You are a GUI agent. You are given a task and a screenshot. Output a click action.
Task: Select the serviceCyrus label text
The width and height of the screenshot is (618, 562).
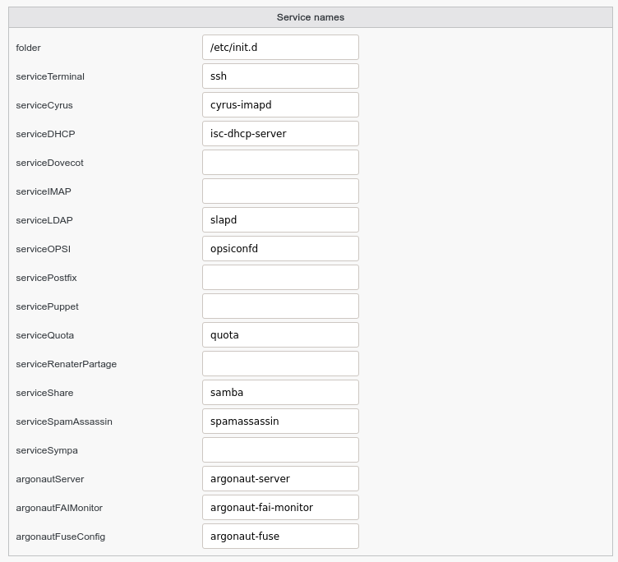tap(44, 105)
